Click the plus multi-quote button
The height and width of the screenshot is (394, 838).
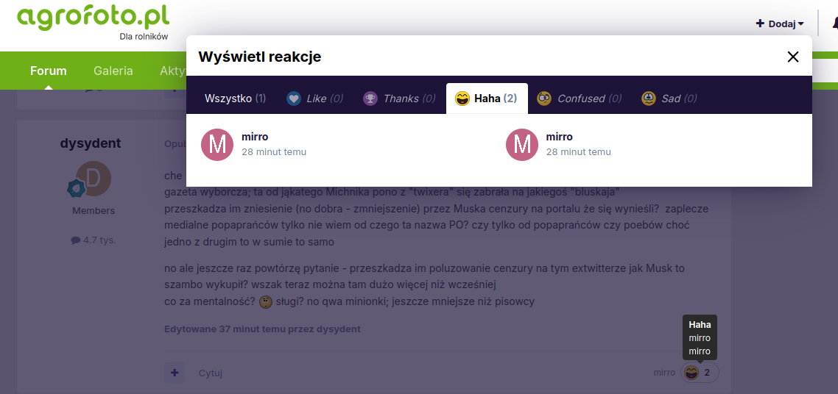tap(175, 373)
